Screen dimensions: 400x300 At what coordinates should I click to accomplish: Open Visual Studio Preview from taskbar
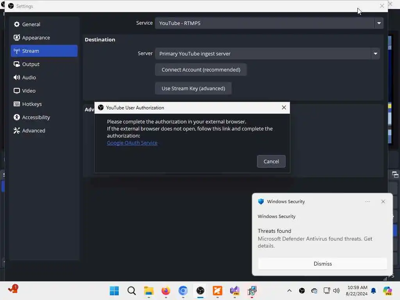pos(235,291)
